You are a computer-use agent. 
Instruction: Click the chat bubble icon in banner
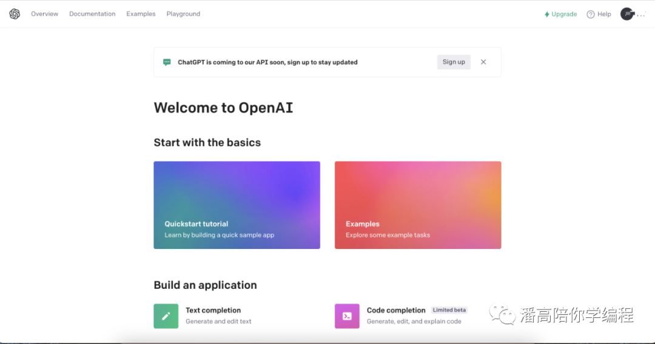167,62
